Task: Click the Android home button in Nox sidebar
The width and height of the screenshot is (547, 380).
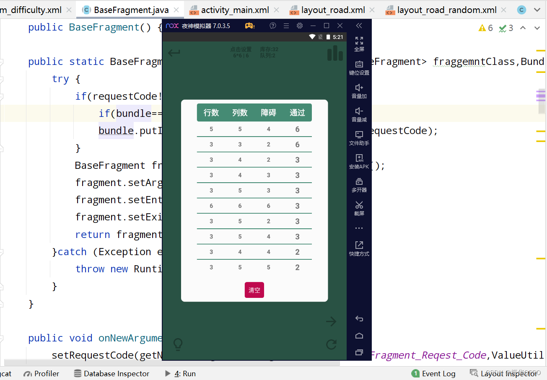Action: [359, 336]
